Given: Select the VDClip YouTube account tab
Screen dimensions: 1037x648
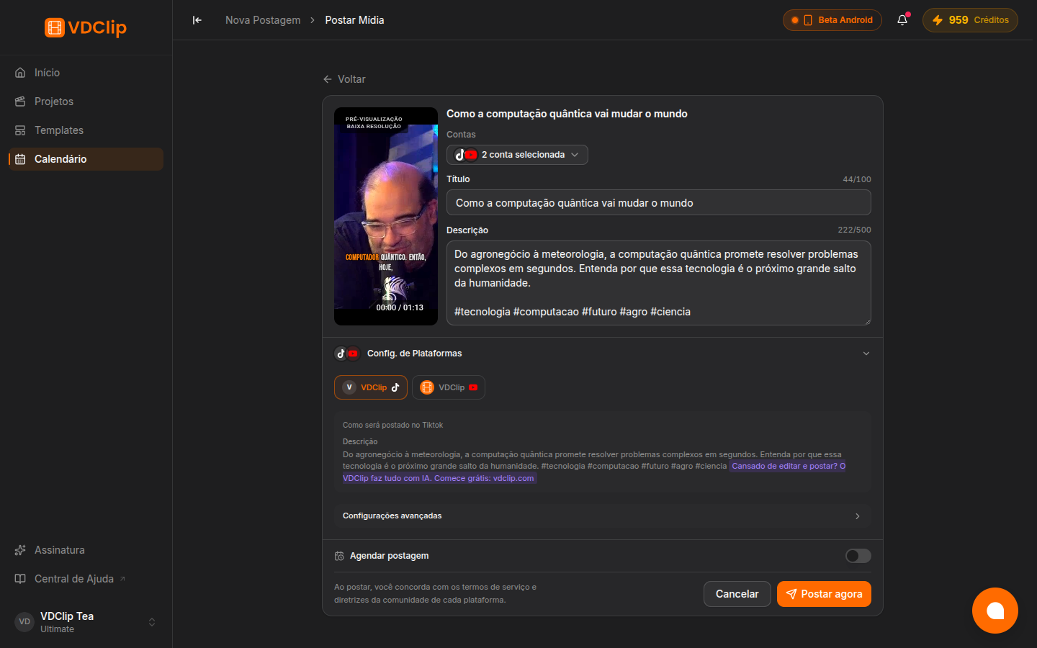Looking at the screenshot, I should (x=449, y=387).
